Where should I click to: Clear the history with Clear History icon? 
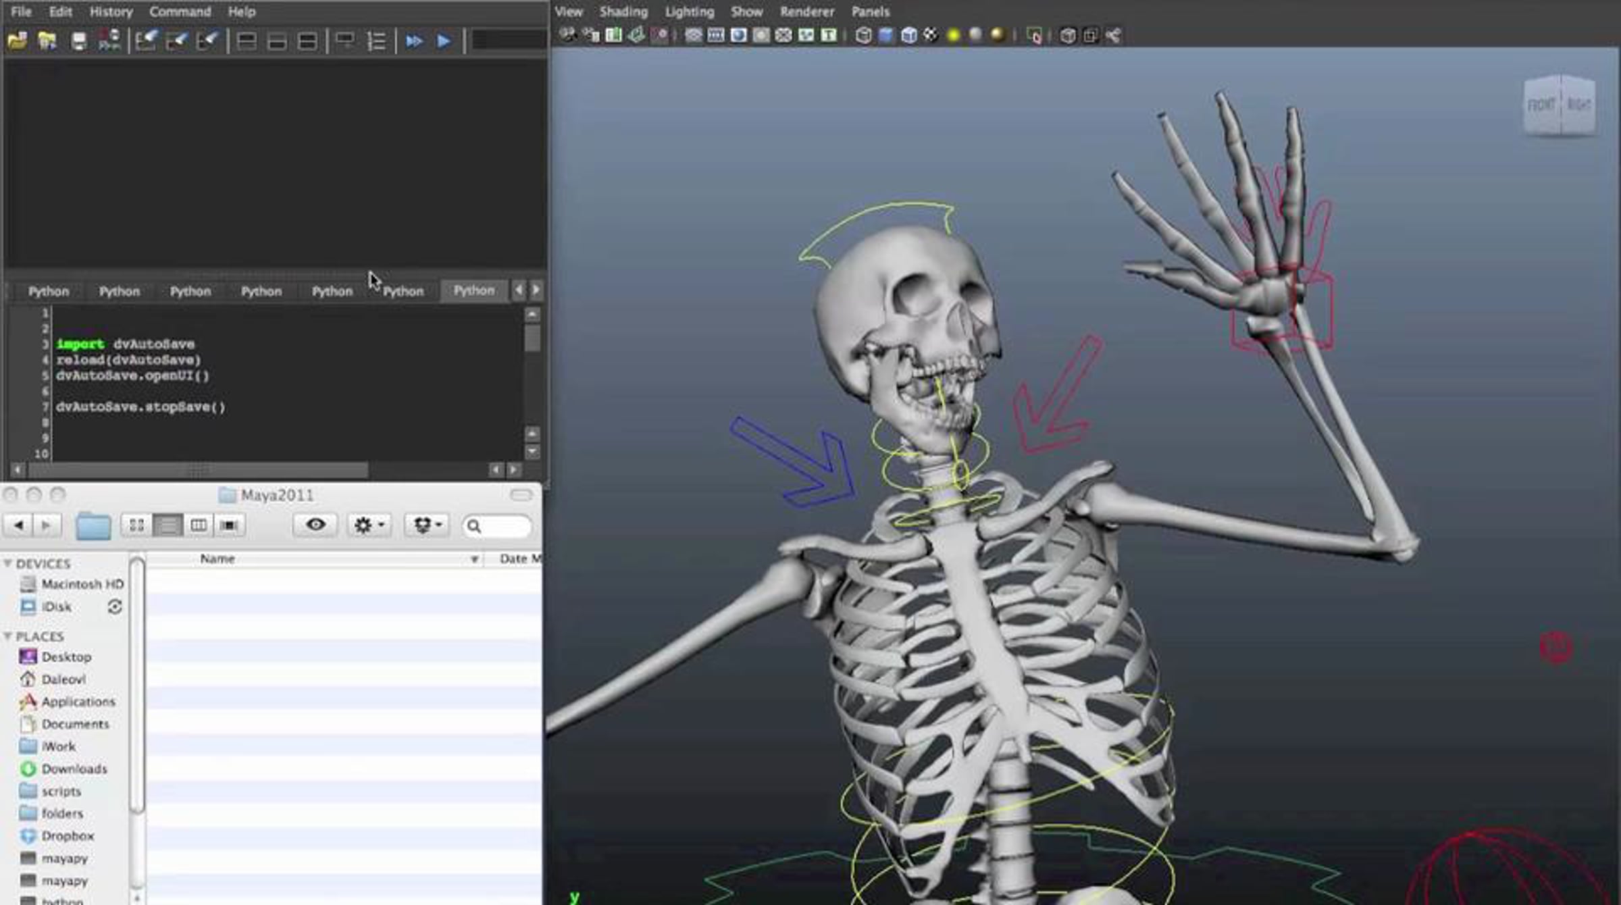pyautogui.click(x=146, y=41)
